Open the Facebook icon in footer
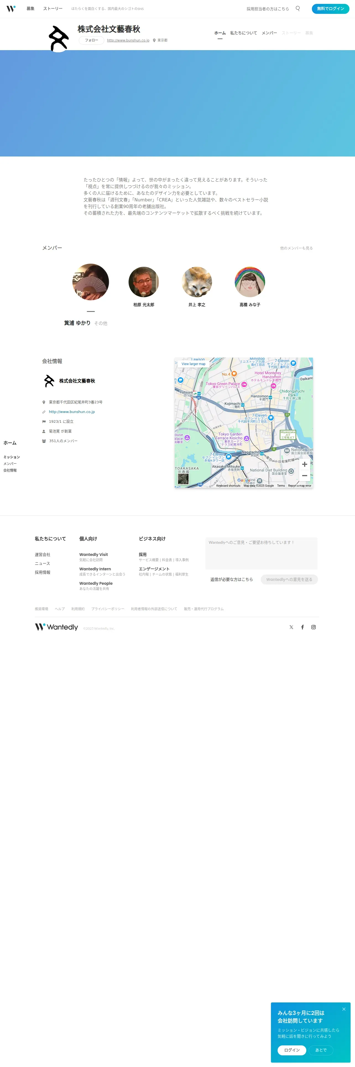Viewport: 355px width, 1067px height. [302, 627]
